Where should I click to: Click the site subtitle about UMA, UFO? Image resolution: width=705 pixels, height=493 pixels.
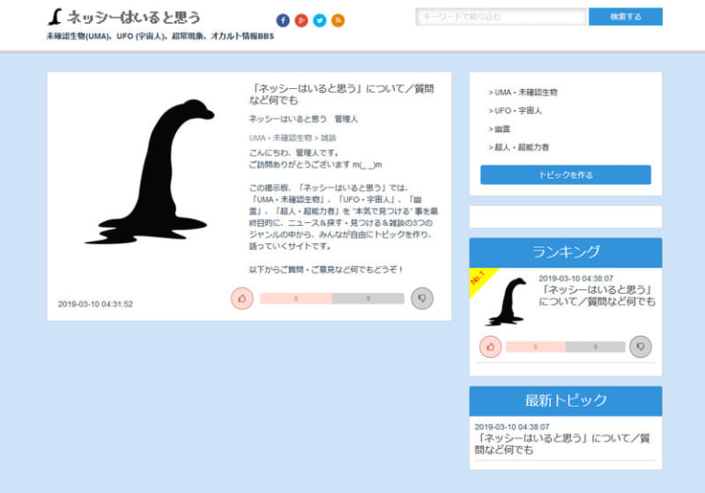tap(161, 36)
